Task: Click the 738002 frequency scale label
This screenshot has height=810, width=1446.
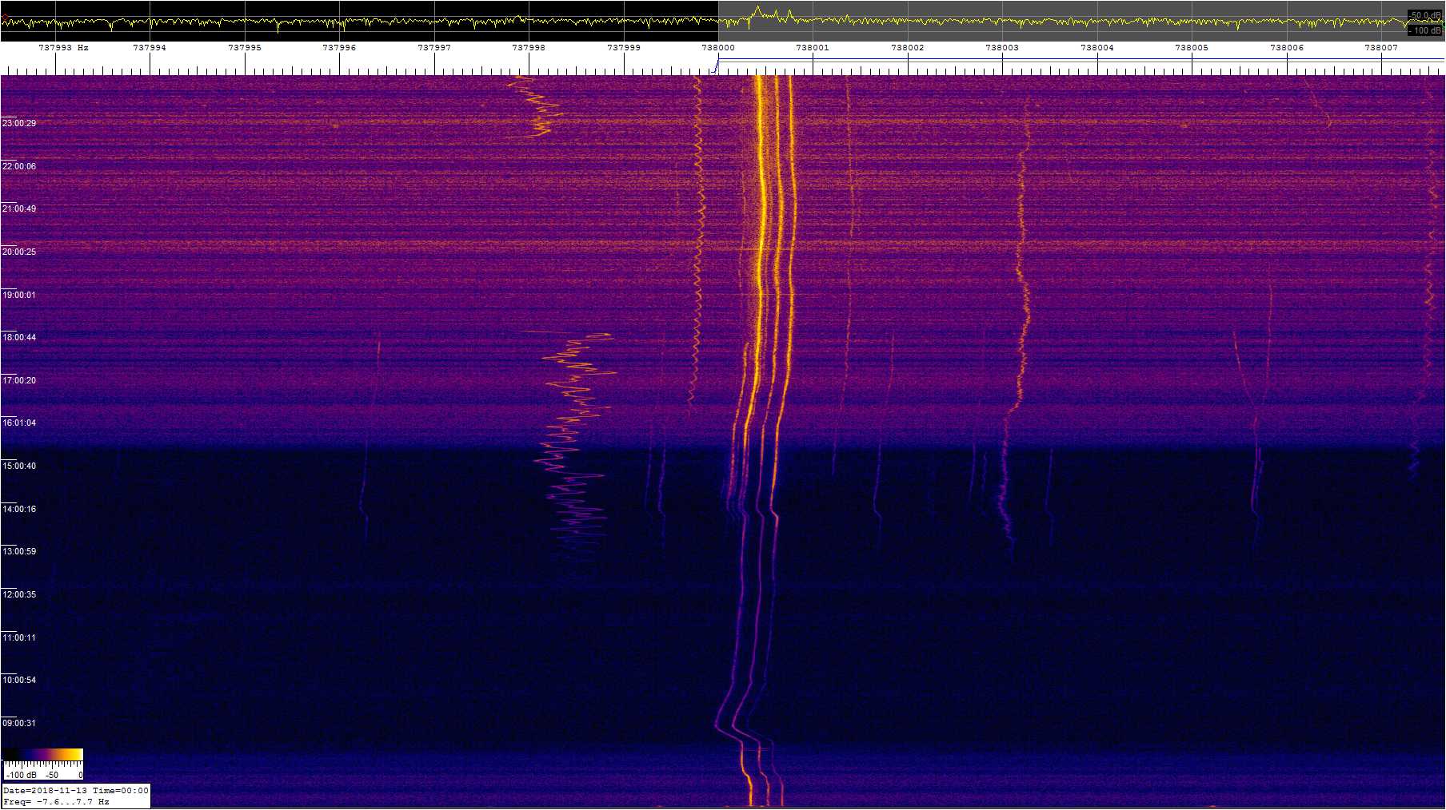Action: pyautogui.click(x=908, y=48)
